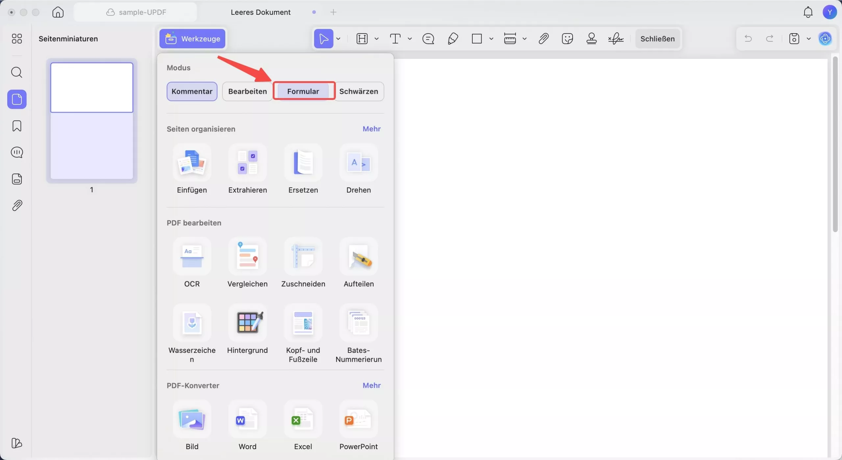Click the OCR tool icon
This screenshot has width=842, height=460.
pos(192,257)
